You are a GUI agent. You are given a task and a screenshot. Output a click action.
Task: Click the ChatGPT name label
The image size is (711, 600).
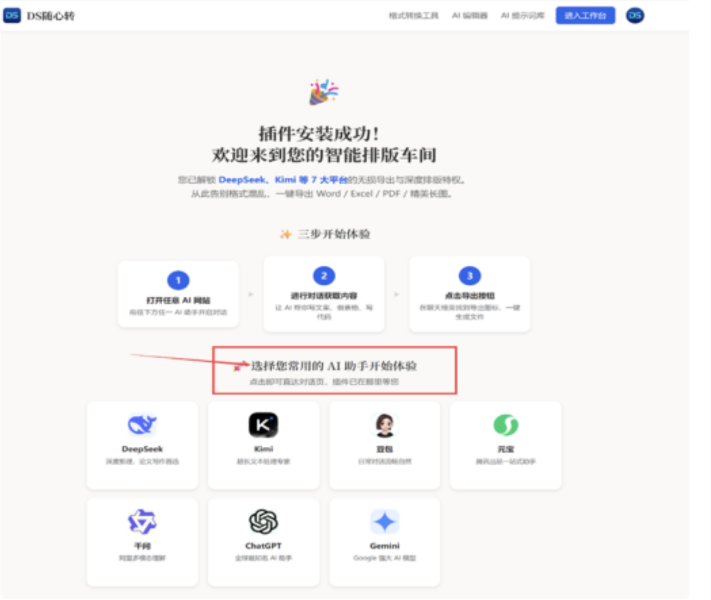click(x=263, y=546)
